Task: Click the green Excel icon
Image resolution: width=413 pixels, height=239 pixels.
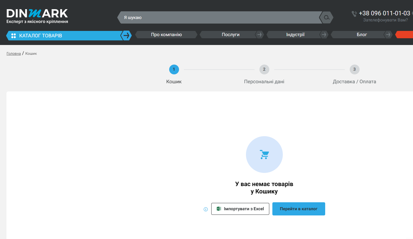Action: pyautogui.click(x=219, y=209)
